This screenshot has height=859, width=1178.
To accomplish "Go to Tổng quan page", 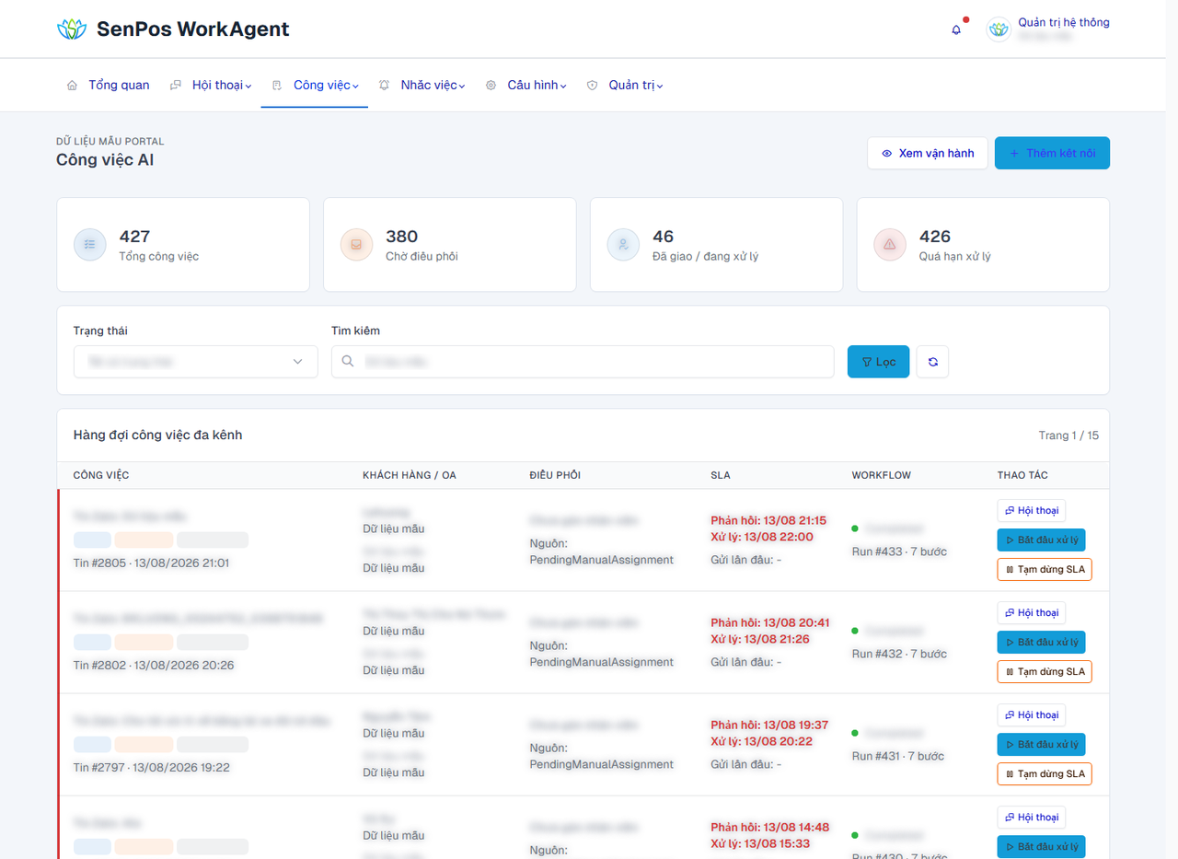I will pos(108,86).
